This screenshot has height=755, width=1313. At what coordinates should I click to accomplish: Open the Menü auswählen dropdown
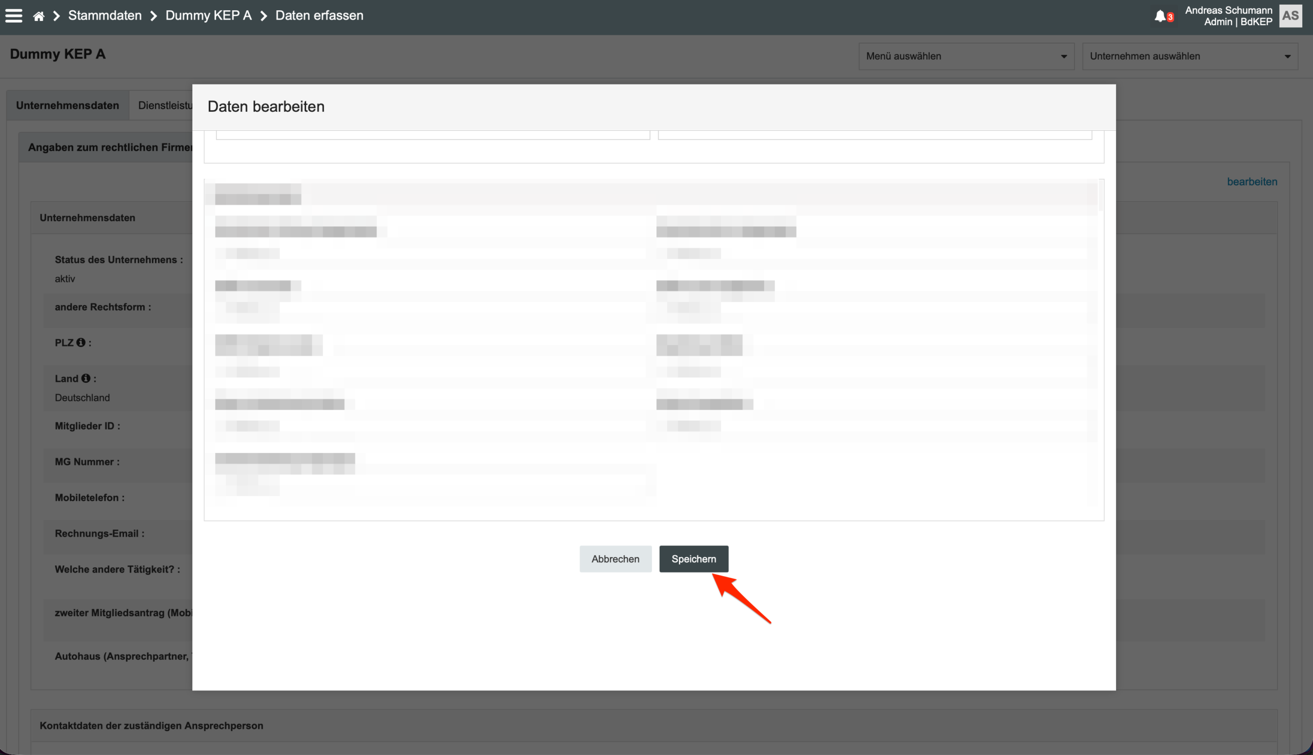click(x=966, y=56)
